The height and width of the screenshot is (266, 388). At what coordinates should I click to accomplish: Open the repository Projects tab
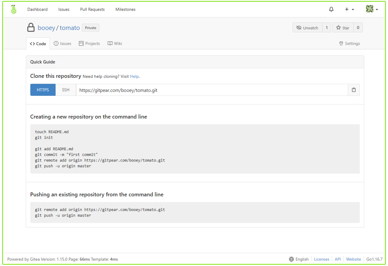[90, 43]
